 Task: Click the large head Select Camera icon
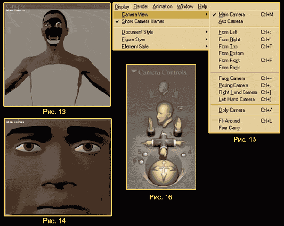[164, 114]
